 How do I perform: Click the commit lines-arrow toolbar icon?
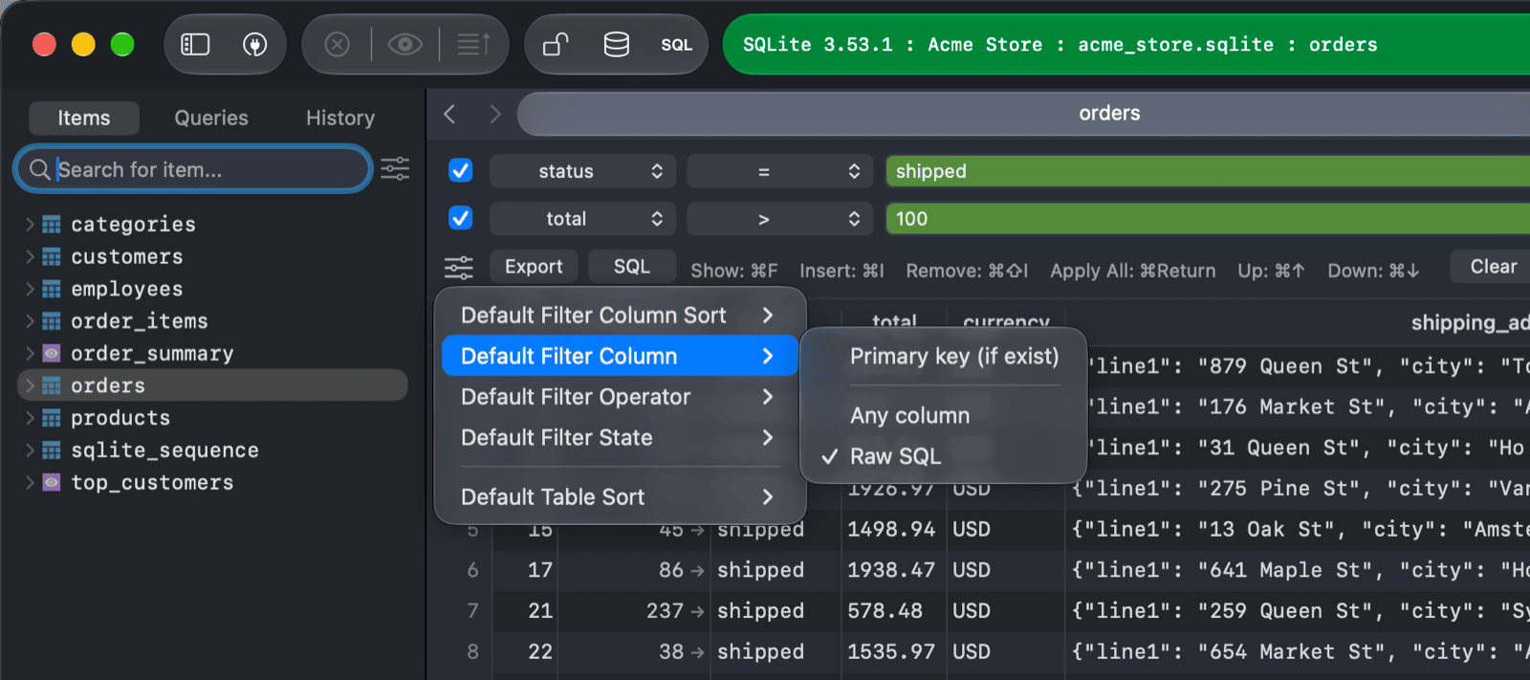(473, 44)
